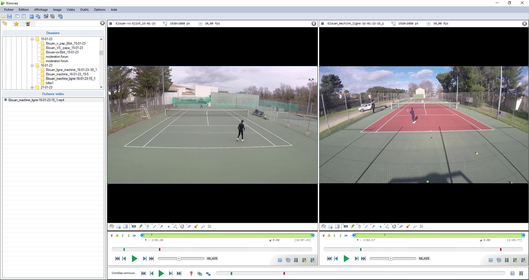Select the chronometer tool in right player

coord(394,226)
